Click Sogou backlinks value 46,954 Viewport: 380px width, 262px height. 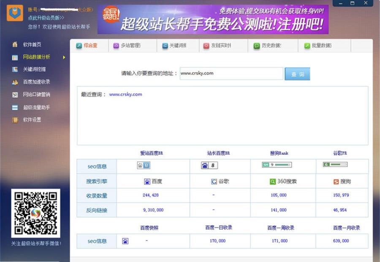[340, 210]
